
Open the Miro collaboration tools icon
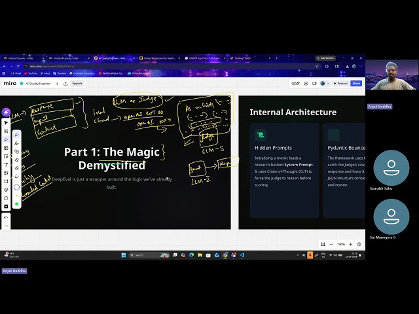[295, 84]
